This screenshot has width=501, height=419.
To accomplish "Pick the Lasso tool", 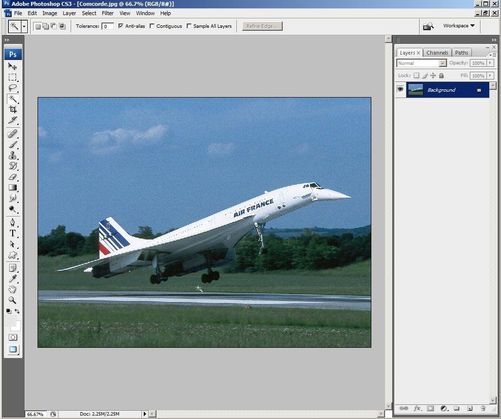I will point(13,88).
